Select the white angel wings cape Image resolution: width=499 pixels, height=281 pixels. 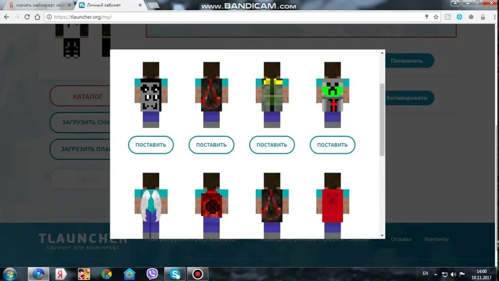tap(151, 205)
